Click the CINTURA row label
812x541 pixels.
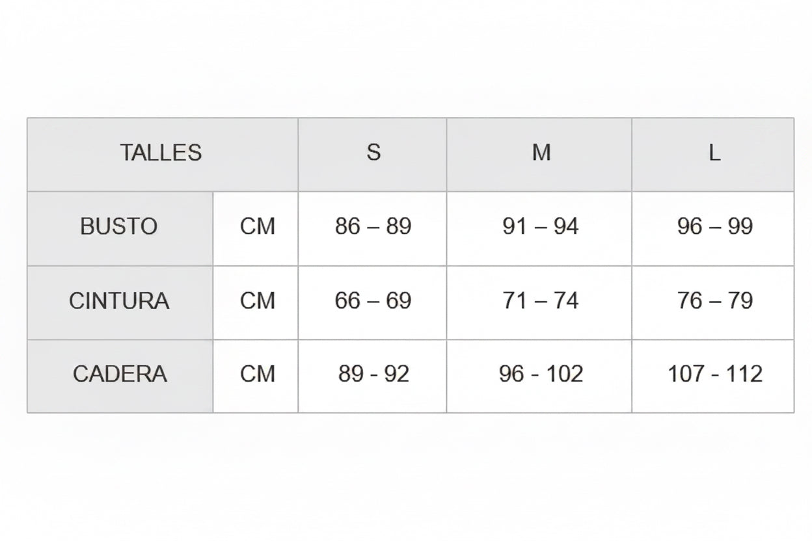pyautogui.click(x=120, y=302)
